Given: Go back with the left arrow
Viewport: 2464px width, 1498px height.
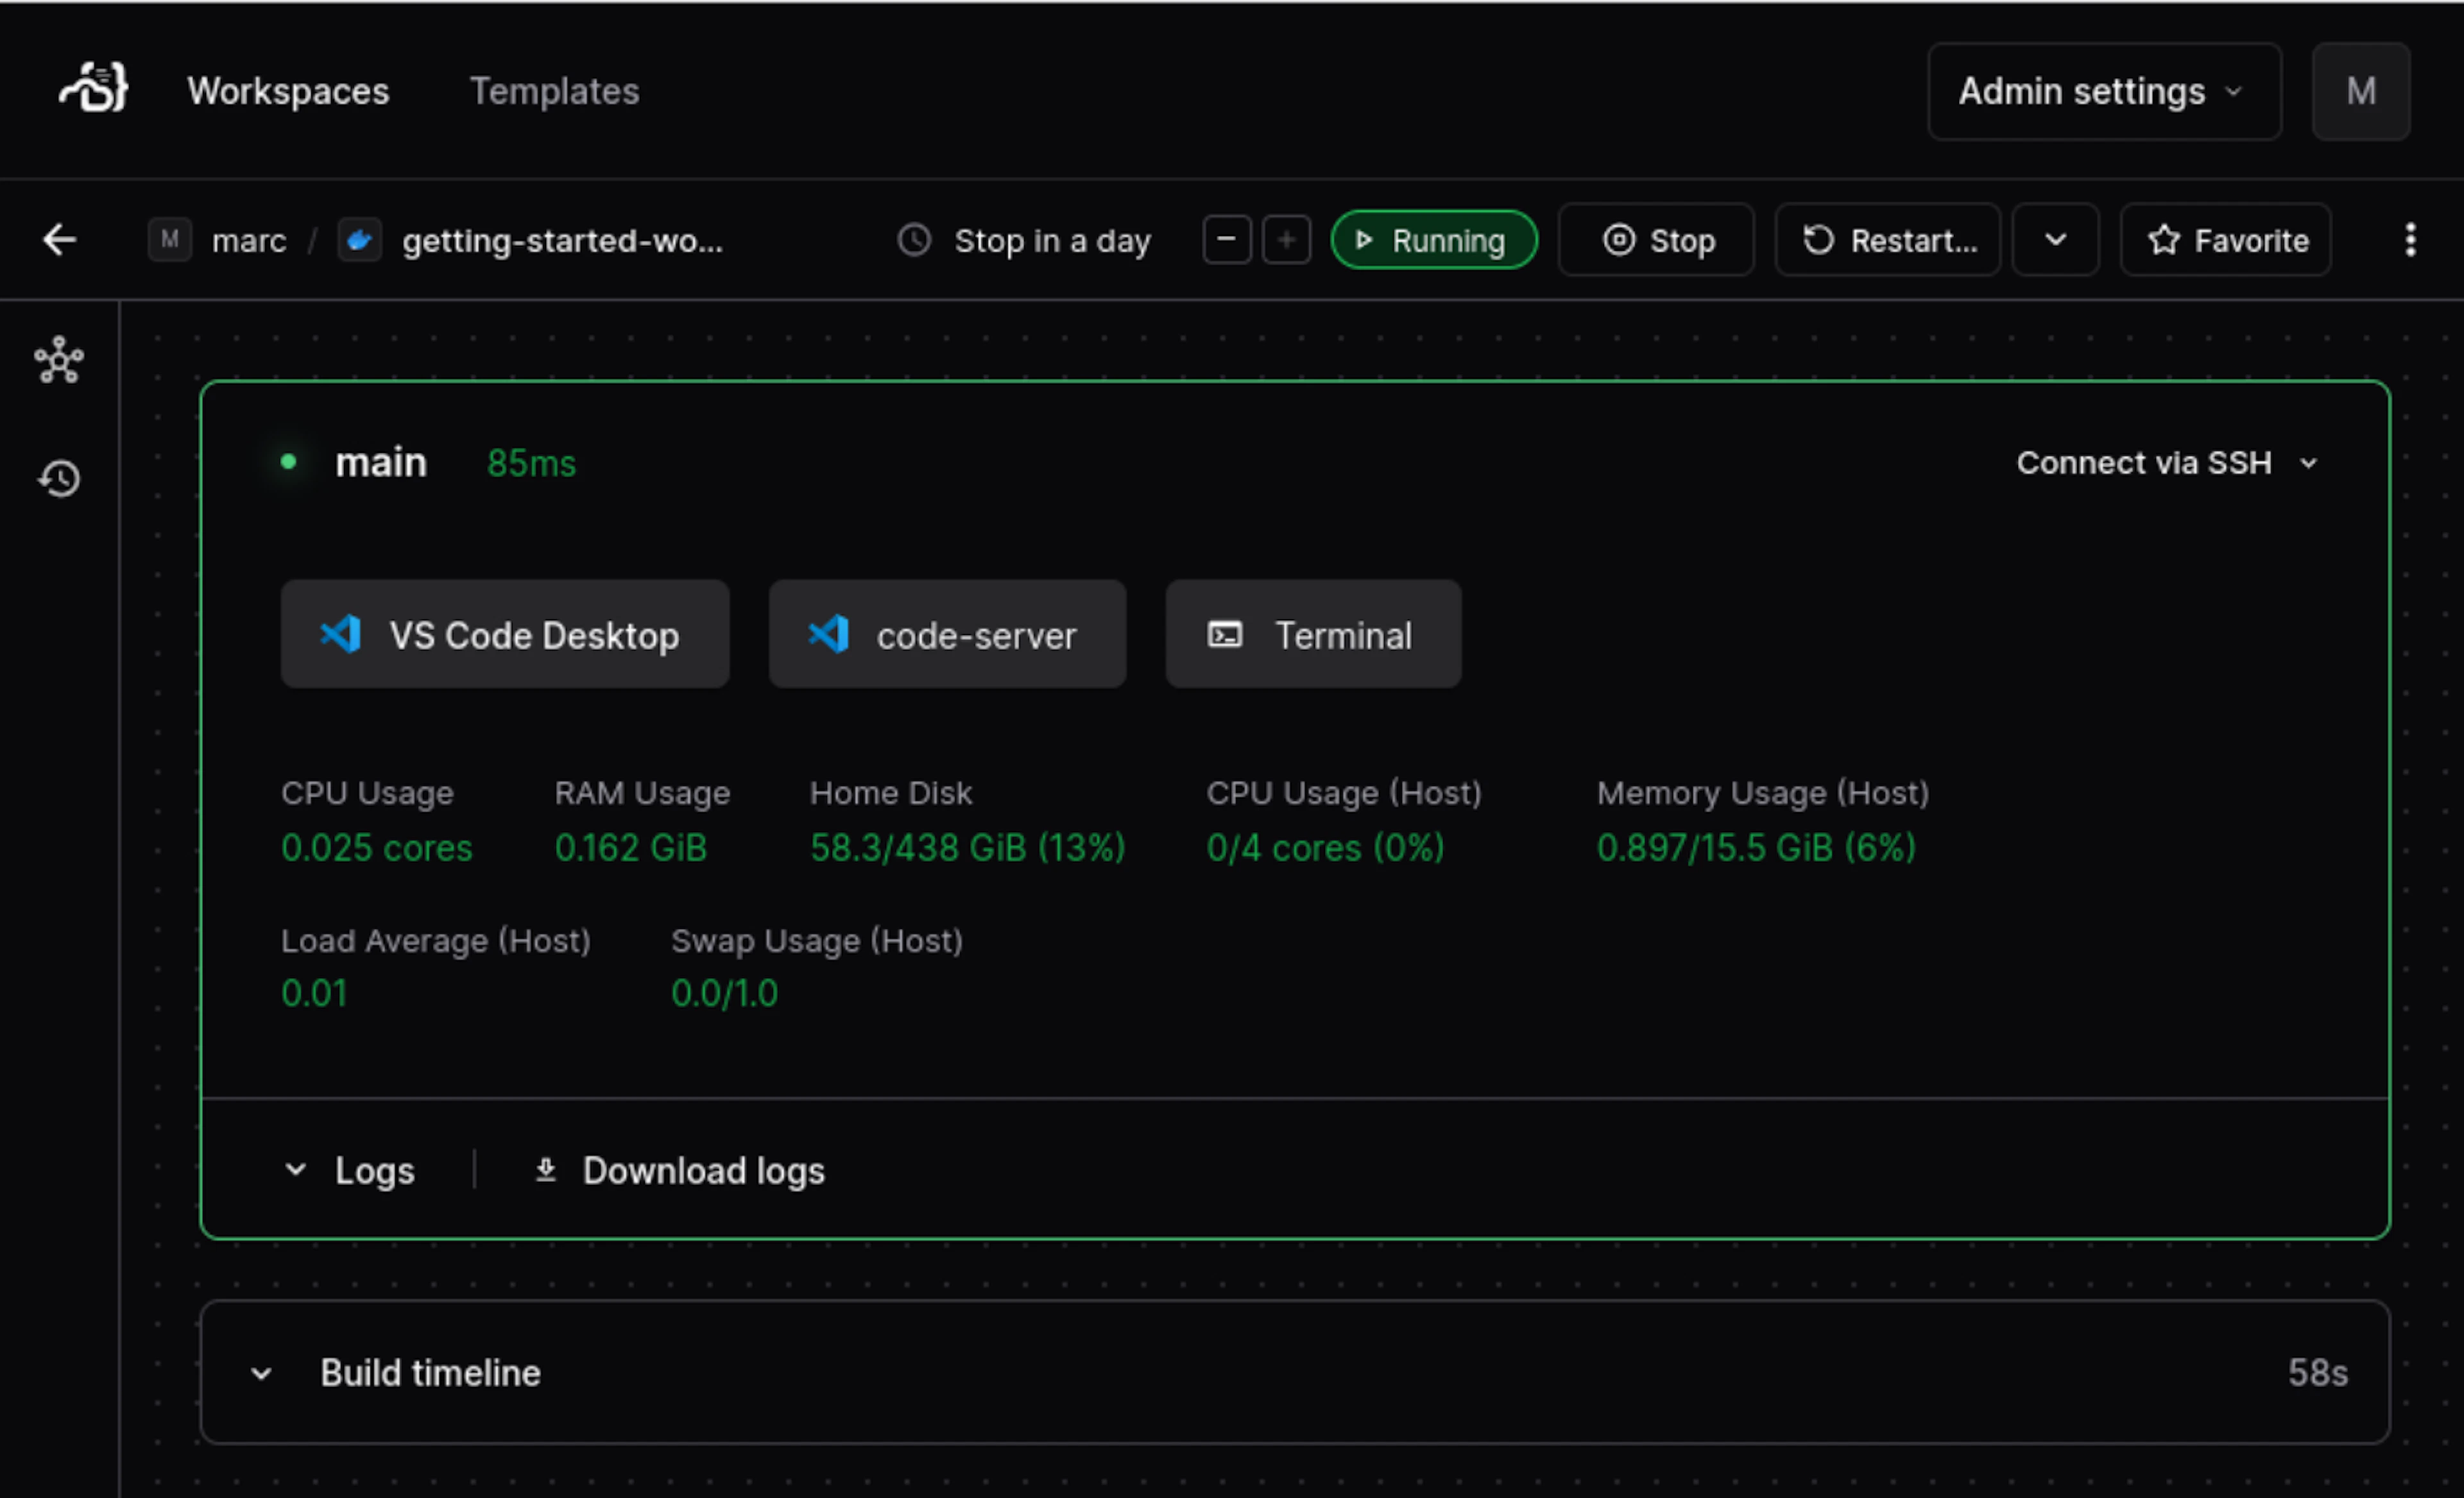Looking at the screenshot, I should click(60, 240).
